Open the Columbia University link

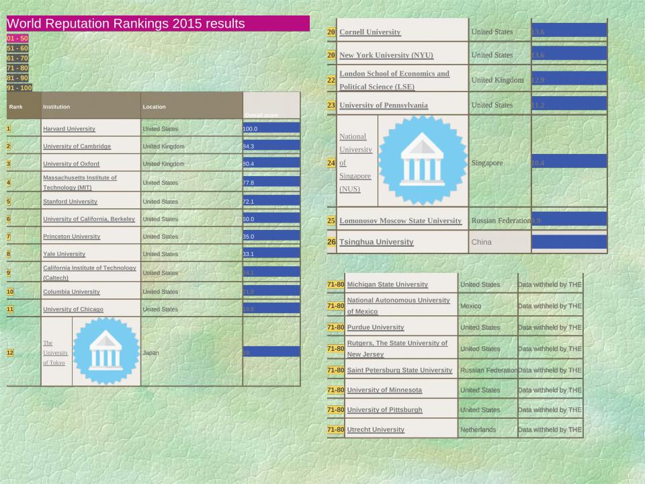coord(72,292)
